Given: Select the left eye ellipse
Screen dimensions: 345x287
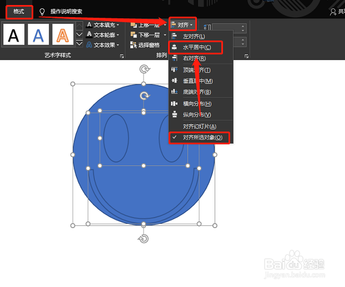Looking at the screenshot, I should pyautogui.click(x=116, y=138).
